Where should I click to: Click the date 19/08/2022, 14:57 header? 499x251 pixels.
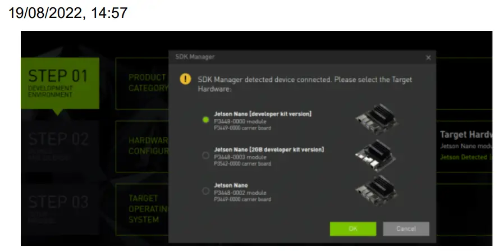click(68, 13)
